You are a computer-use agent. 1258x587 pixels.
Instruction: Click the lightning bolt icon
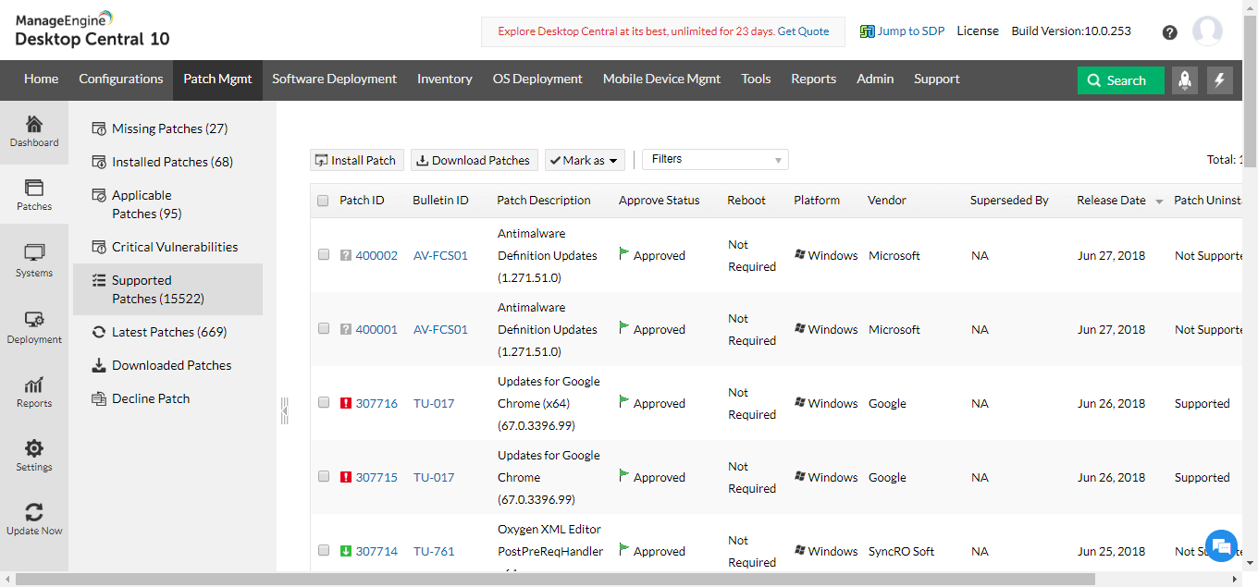1219,80
